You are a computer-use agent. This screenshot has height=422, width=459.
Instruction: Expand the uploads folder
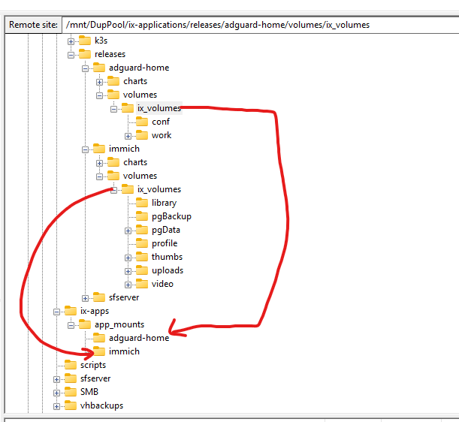pos(128,271)
